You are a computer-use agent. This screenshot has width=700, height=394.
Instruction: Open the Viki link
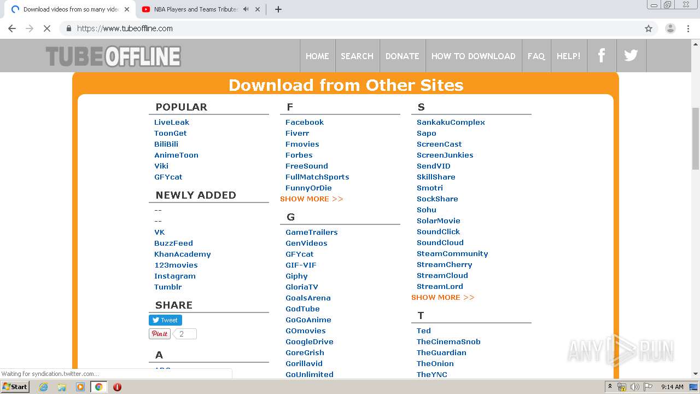click(x=161, y=166)
